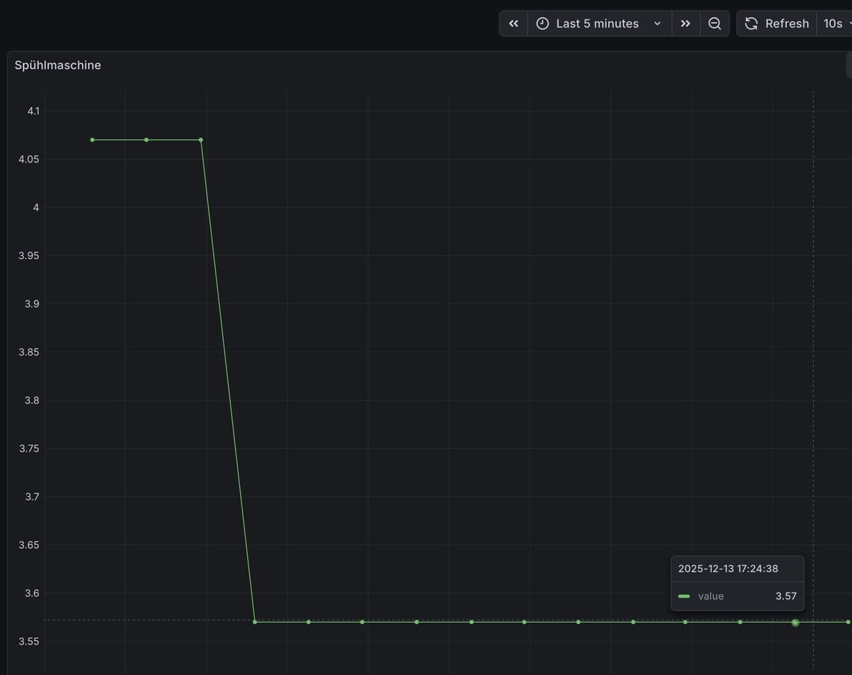Click the green value series color indicator

tap(684, 596)
